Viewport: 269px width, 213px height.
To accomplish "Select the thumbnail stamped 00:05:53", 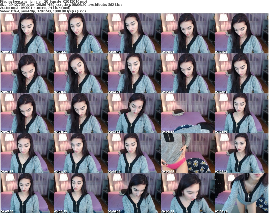I will tap(81, 193).
